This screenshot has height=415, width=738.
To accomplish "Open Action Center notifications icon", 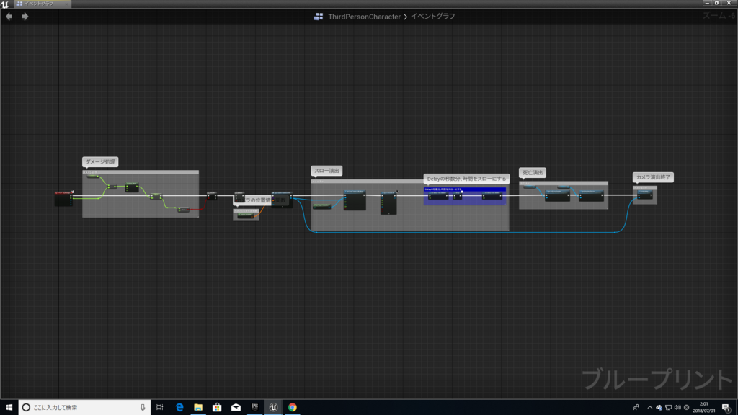I will (726, 408).
